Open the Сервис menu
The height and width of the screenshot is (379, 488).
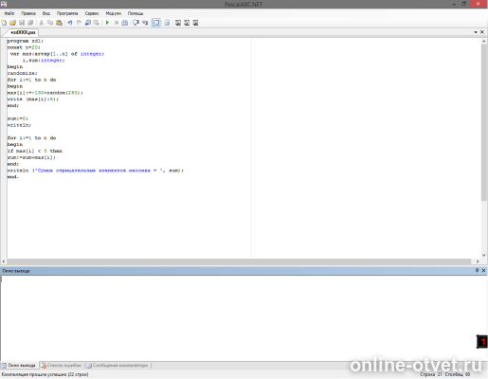coord(92,13)
